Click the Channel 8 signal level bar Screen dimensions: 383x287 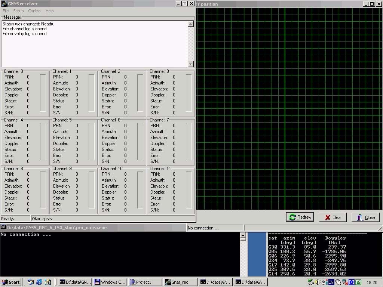point(43,190)
